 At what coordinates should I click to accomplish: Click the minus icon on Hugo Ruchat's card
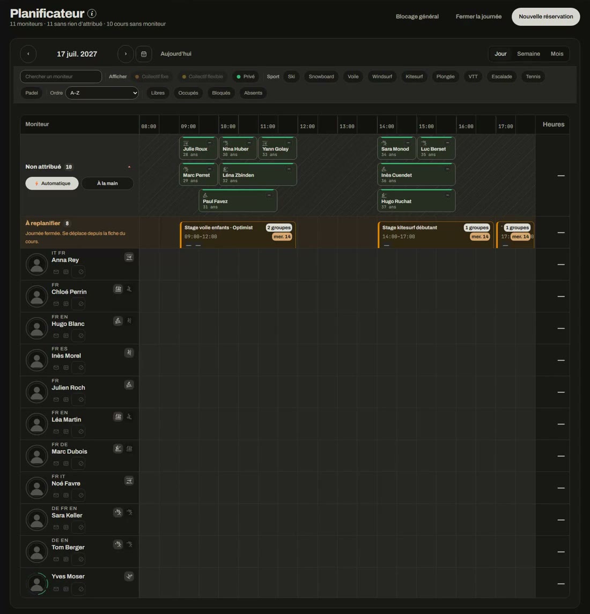point(447,195)
